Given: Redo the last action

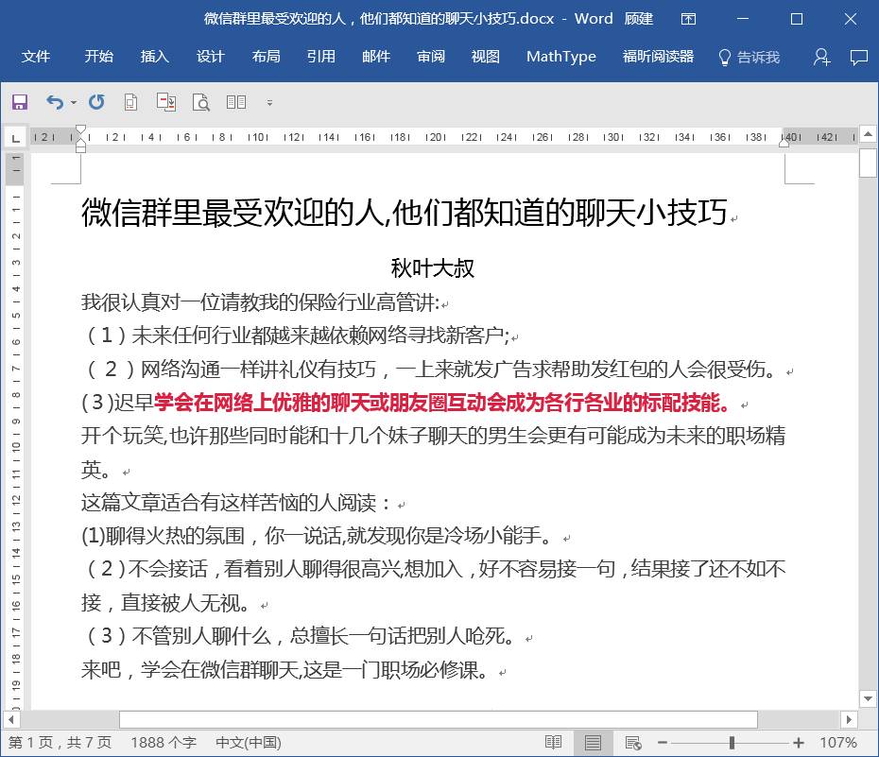Looking at the screenshot, I should point(97,102).
